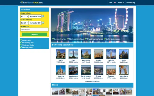Open the check-in day dropdown Fri 12

pos(24,16)
